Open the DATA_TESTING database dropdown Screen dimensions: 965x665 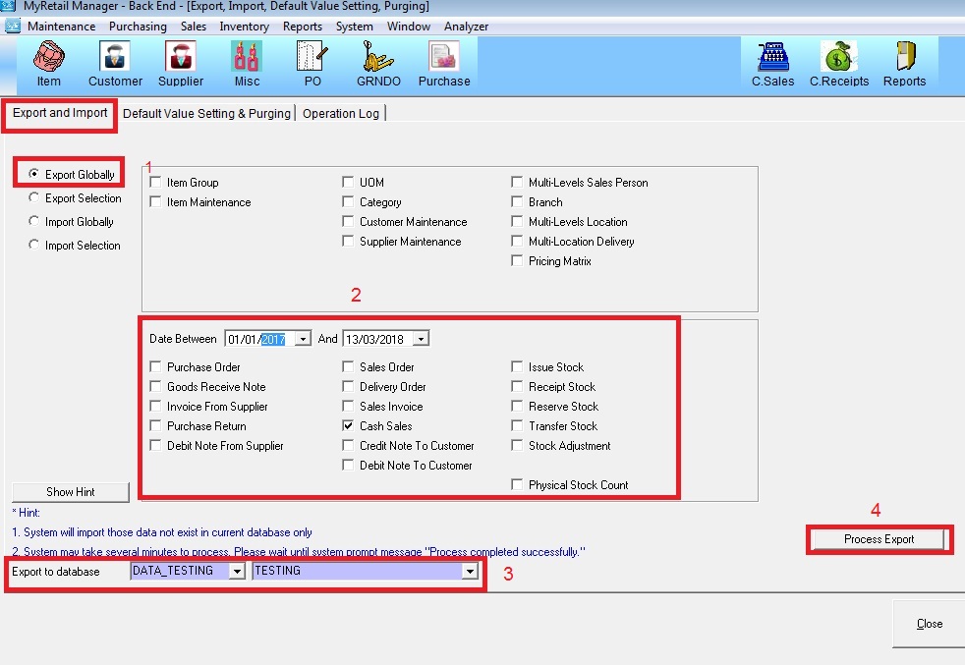click(236, 571)
